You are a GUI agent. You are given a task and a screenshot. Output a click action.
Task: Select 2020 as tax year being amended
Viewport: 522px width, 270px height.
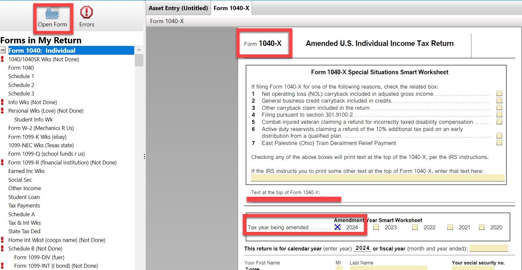482,227
